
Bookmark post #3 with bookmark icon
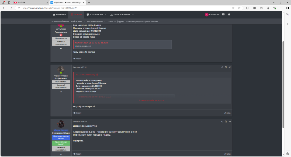[226, 122]
